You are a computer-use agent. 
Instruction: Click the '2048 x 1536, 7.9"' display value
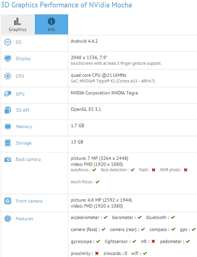tap(89, 58)
